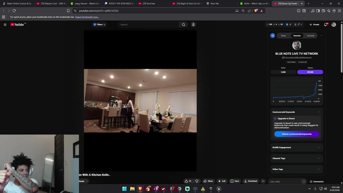343x193 pixels.
Task: Like the video with thumbs up
Action: [188, 181]
